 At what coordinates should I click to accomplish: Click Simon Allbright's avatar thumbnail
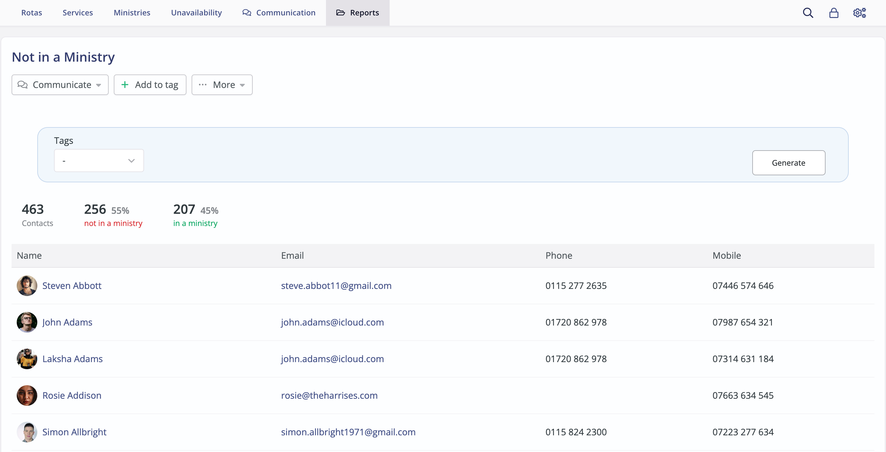click(27, 432)
